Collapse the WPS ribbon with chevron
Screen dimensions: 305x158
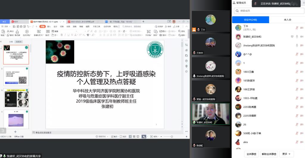[x=186, y=26]
